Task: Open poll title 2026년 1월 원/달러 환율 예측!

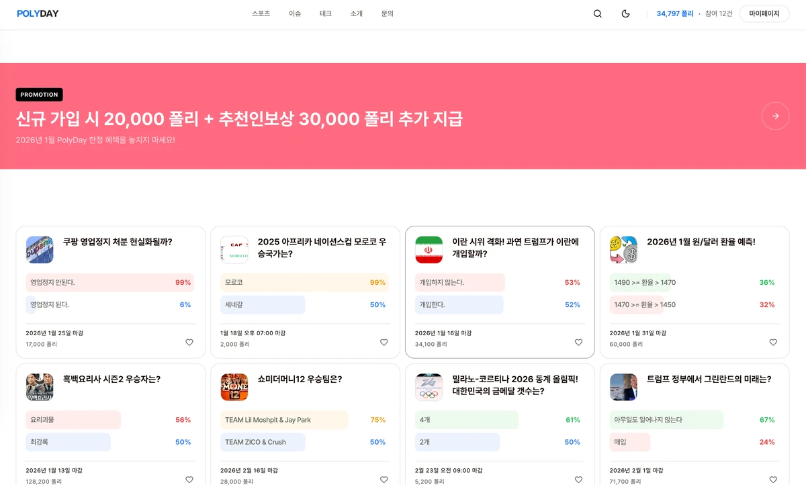Action: click(701, 242)
